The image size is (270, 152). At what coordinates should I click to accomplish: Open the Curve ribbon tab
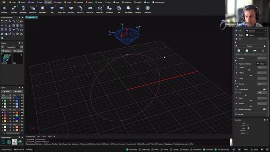(12, 2)
